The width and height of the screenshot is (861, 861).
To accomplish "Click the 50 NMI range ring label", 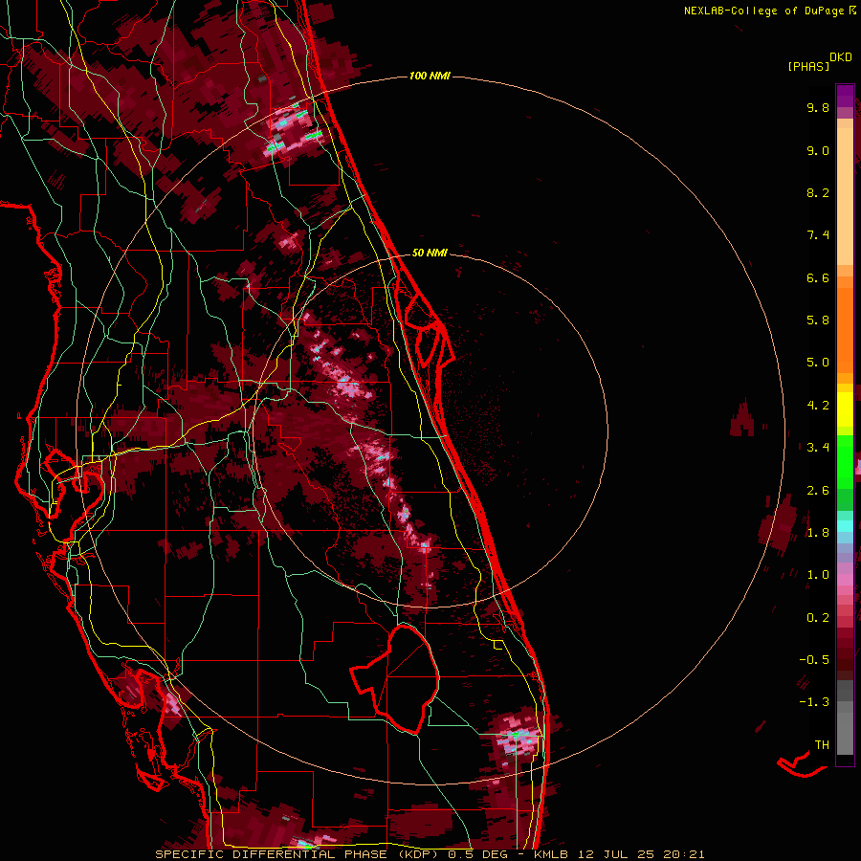I will (430, 253).
